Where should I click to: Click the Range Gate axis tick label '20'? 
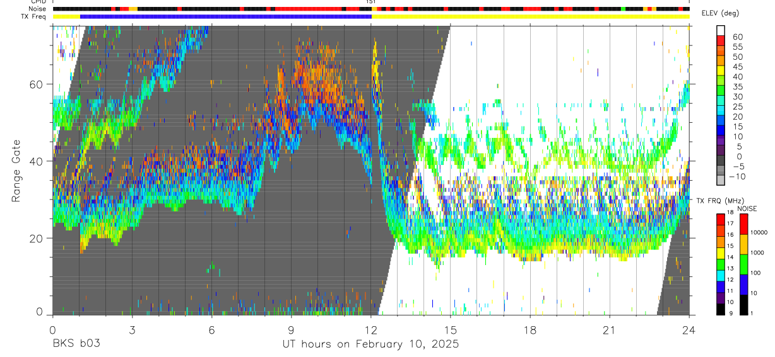(36, 238)
